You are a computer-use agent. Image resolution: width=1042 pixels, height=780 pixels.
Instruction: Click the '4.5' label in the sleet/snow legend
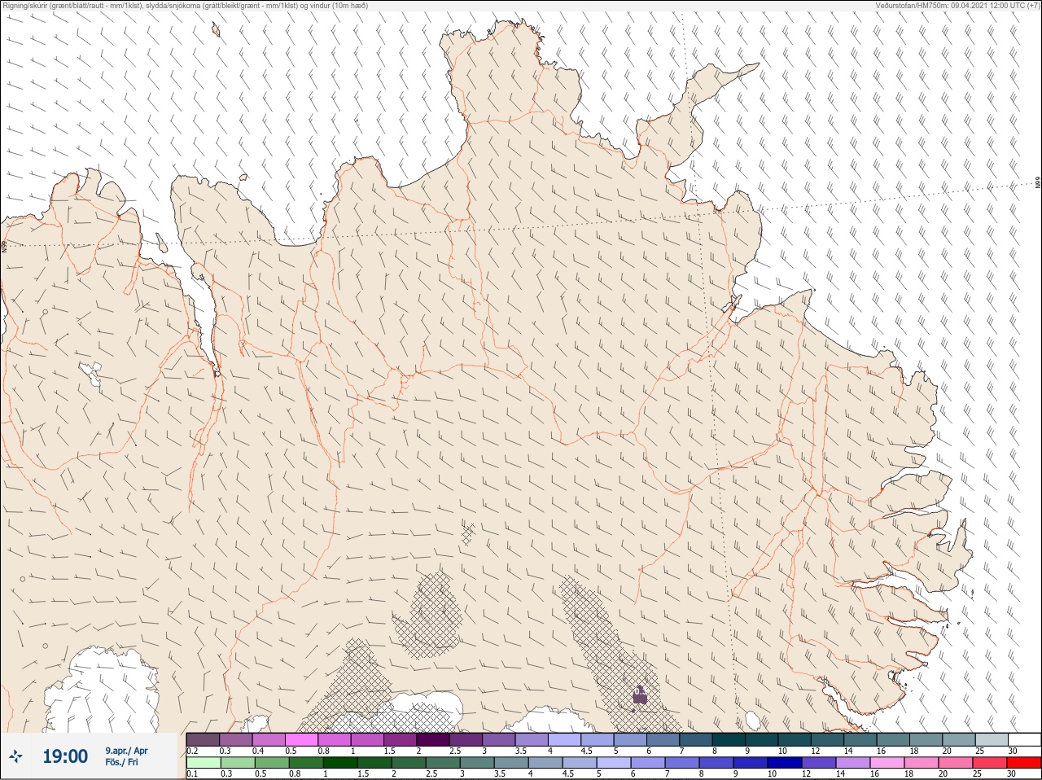[587, 751]
